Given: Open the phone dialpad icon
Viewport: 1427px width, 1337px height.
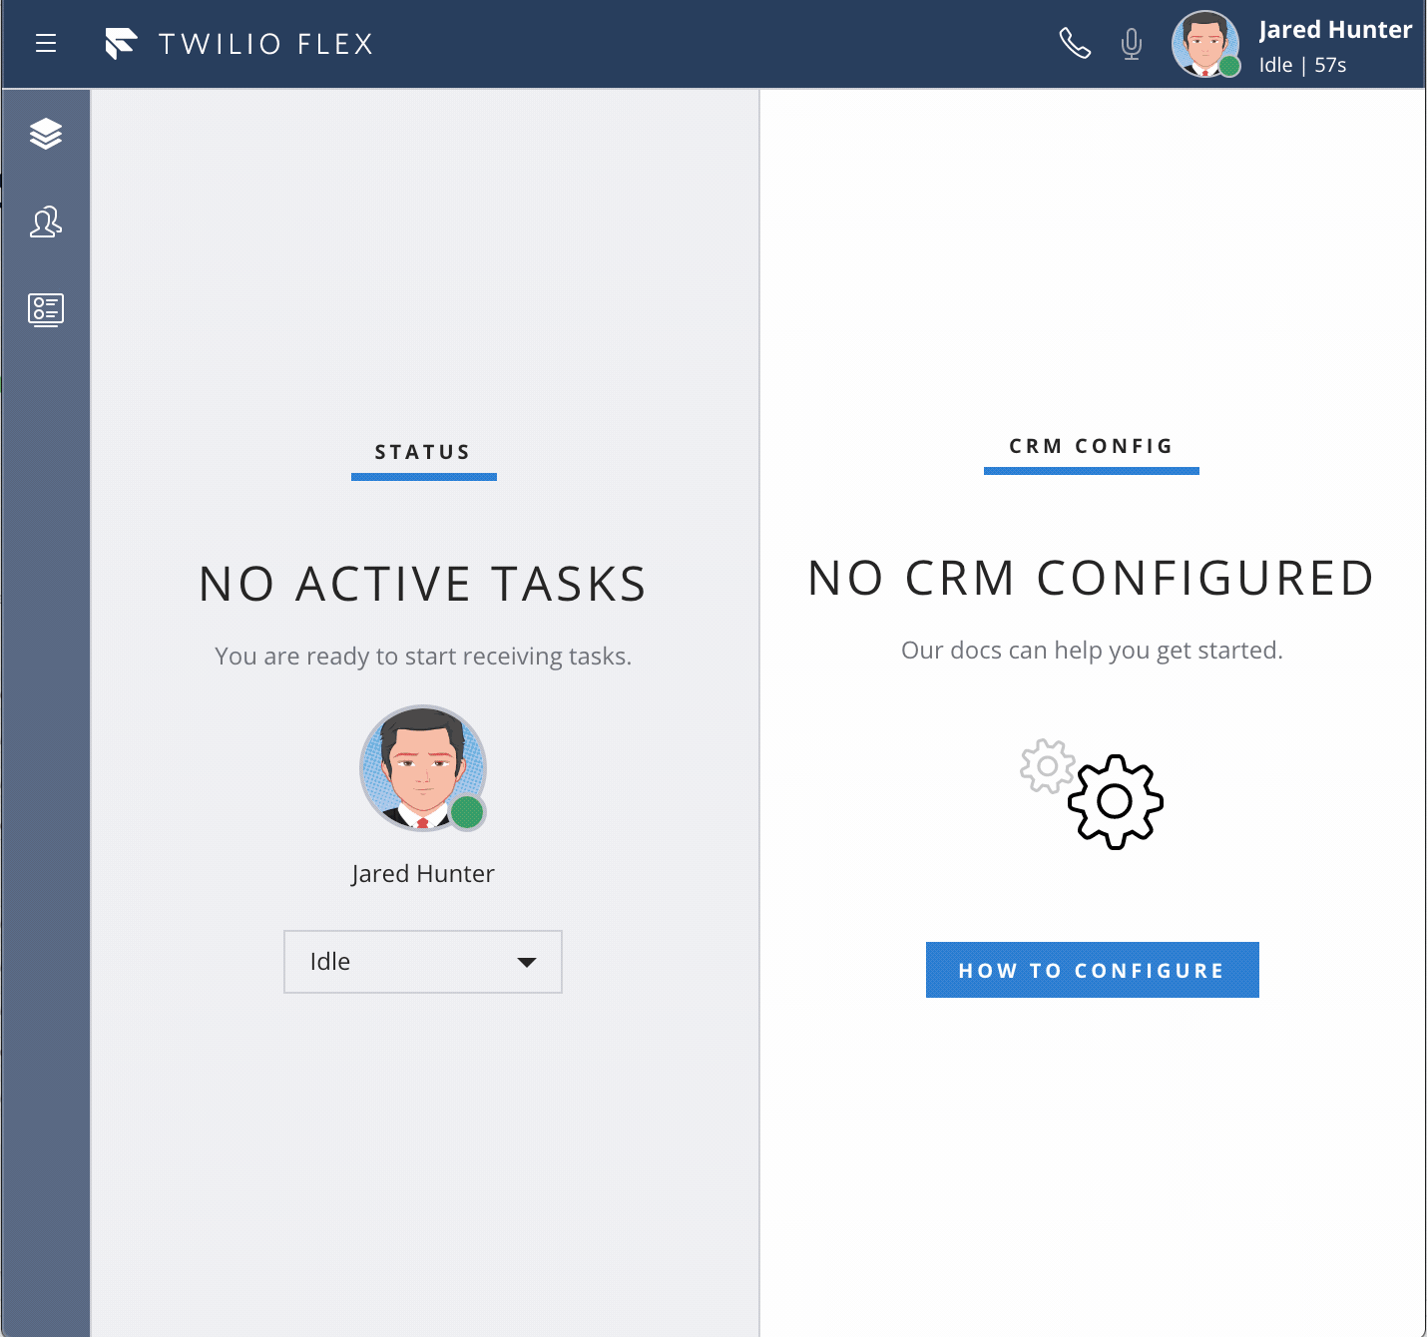Looking at the screenshot, I should (x=1075, y=44).
